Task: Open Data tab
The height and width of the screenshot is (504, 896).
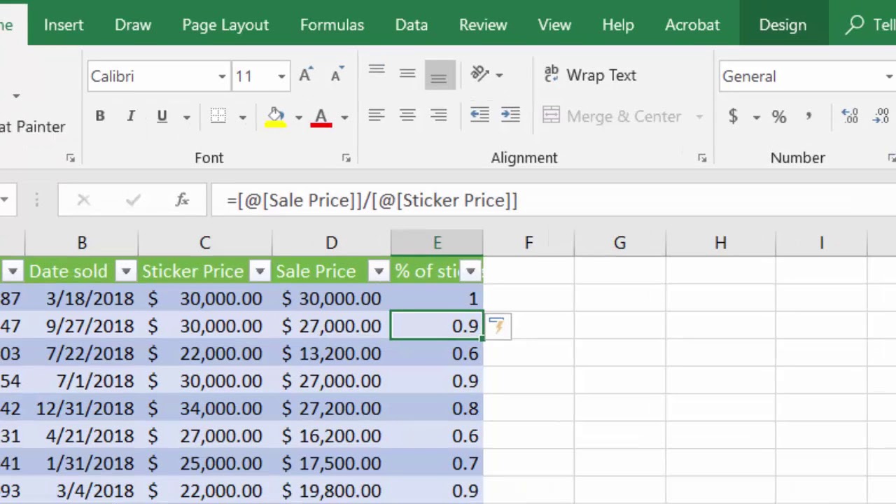Action: pyautogui.click(x=412, y=24)
